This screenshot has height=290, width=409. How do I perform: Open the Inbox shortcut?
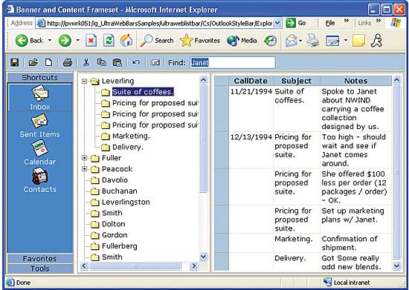(x=40, y=98)
